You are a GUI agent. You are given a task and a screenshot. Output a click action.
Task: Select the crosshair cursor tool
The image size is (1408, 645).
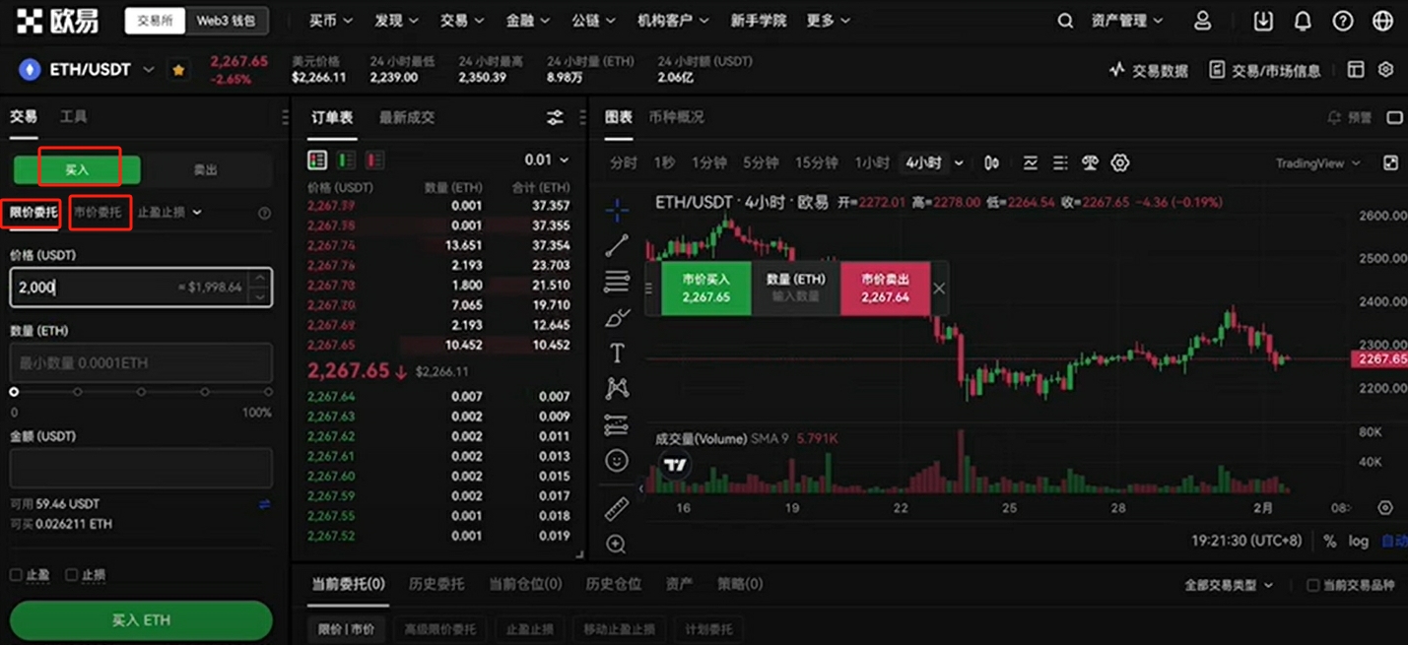coord(617,210)
